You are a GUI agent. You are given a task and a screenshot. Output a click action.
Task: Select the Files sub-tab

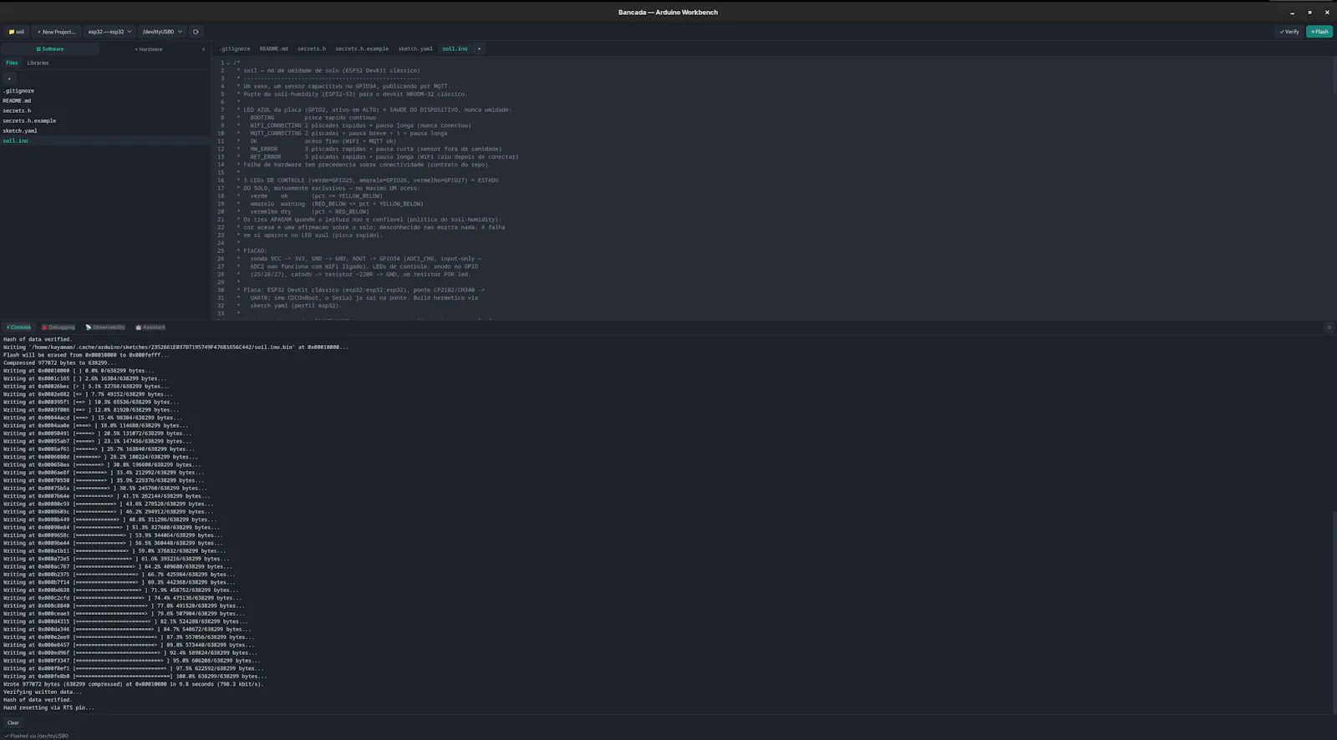coord(12,63)
